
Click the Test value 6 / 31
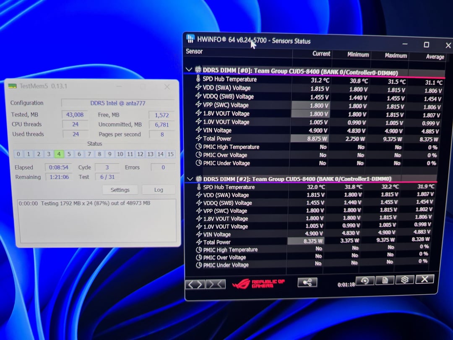[107, 177]
